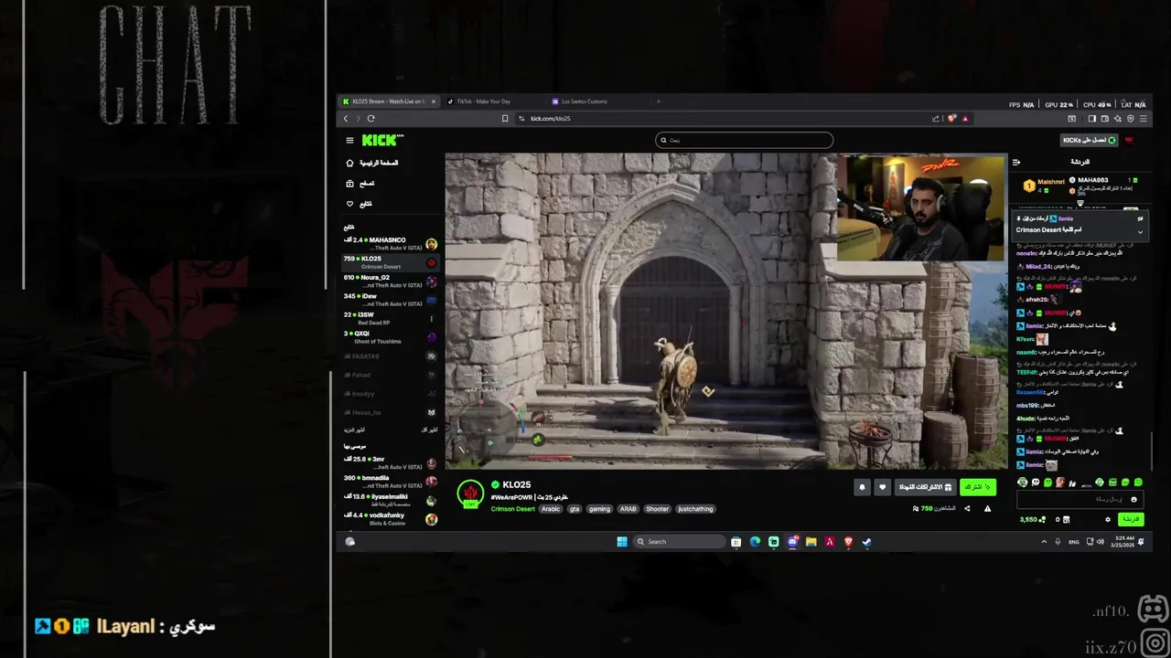
Task: Click the KLO25 channel name
Action: (x=516, y=484)
